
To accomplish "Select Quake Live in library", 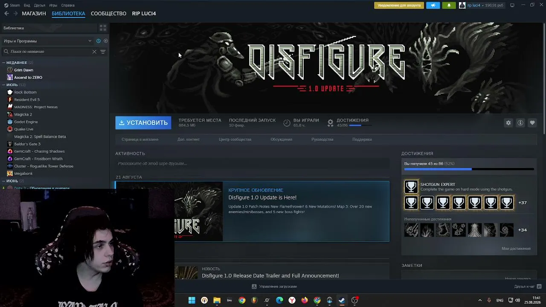I will pyautogui.click(x=23, y=129).
